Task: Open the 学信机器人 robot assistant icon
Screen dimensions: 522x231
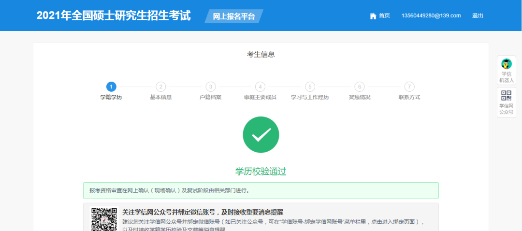Action: coord(506,64)
